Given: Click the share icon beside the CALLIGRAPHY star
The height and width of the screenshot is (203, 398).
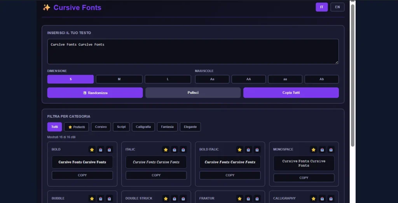Looking at the screenshot, I should [322, 198].
